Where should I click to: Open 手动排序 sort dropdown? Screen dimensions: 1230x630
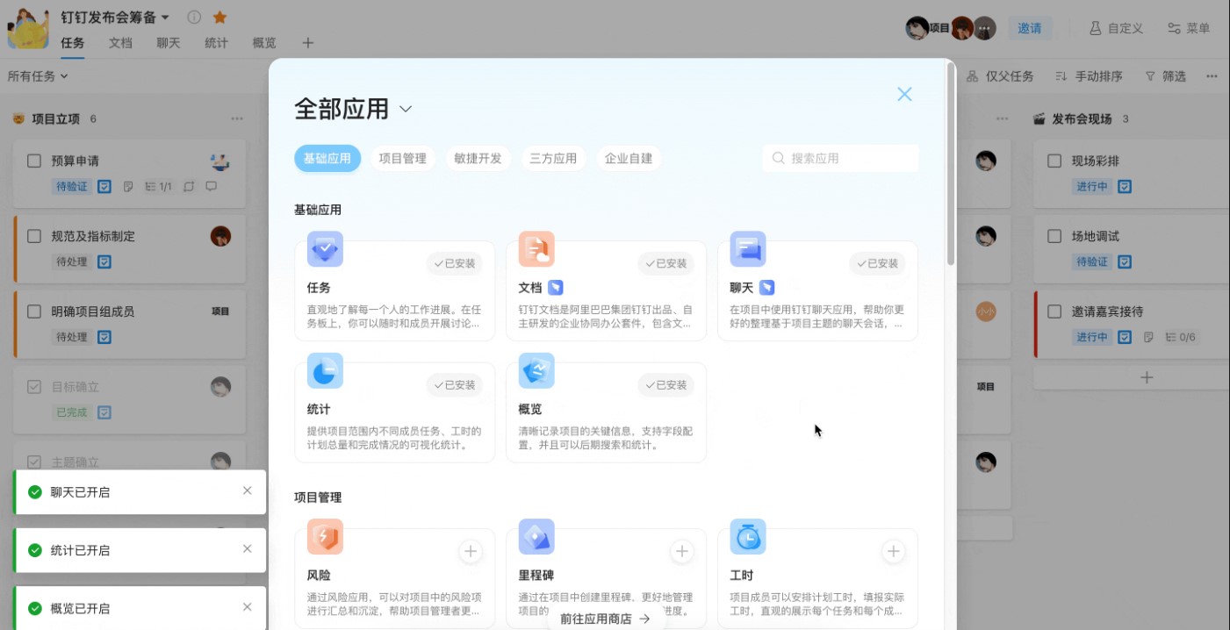(x=1089, y=76)
